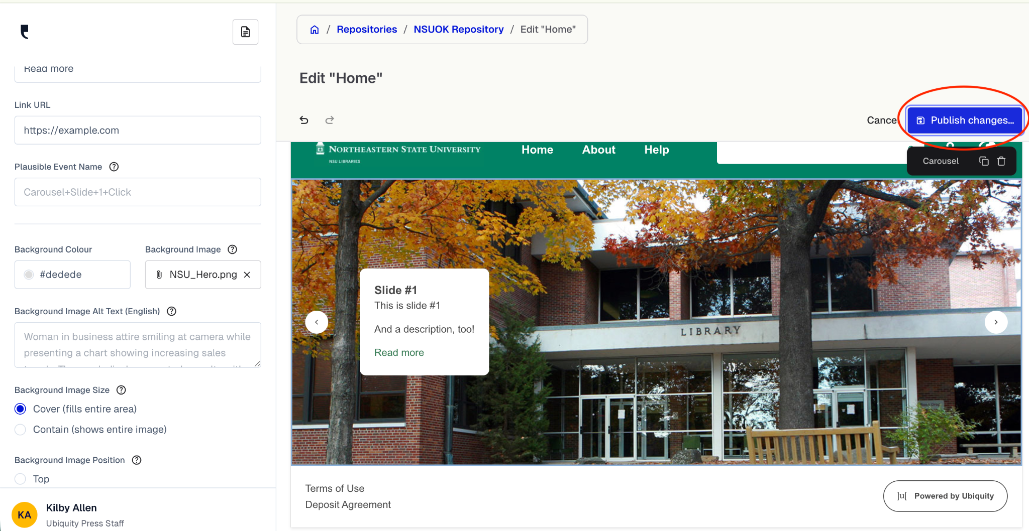Open the NSUOK Repository breadcrumb link

[x=458, y=29]
